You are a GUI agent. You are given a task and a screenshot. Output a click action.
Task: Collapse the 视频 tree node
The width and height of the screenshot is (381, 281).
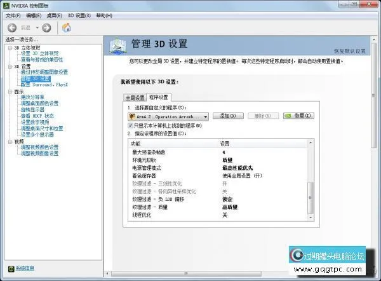coord(10,142)
